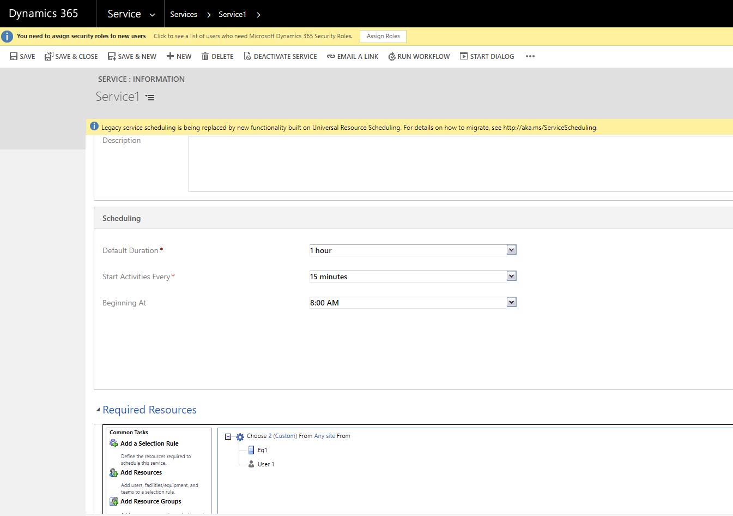
Task: Click the Assign Roles button
Action: [x=383, y=36]
